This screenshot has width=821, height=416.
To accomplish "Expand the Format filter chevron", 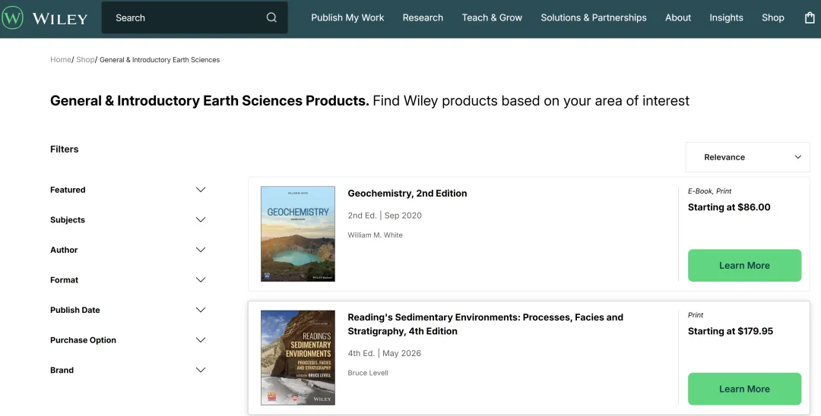I will tap(201, 280).
